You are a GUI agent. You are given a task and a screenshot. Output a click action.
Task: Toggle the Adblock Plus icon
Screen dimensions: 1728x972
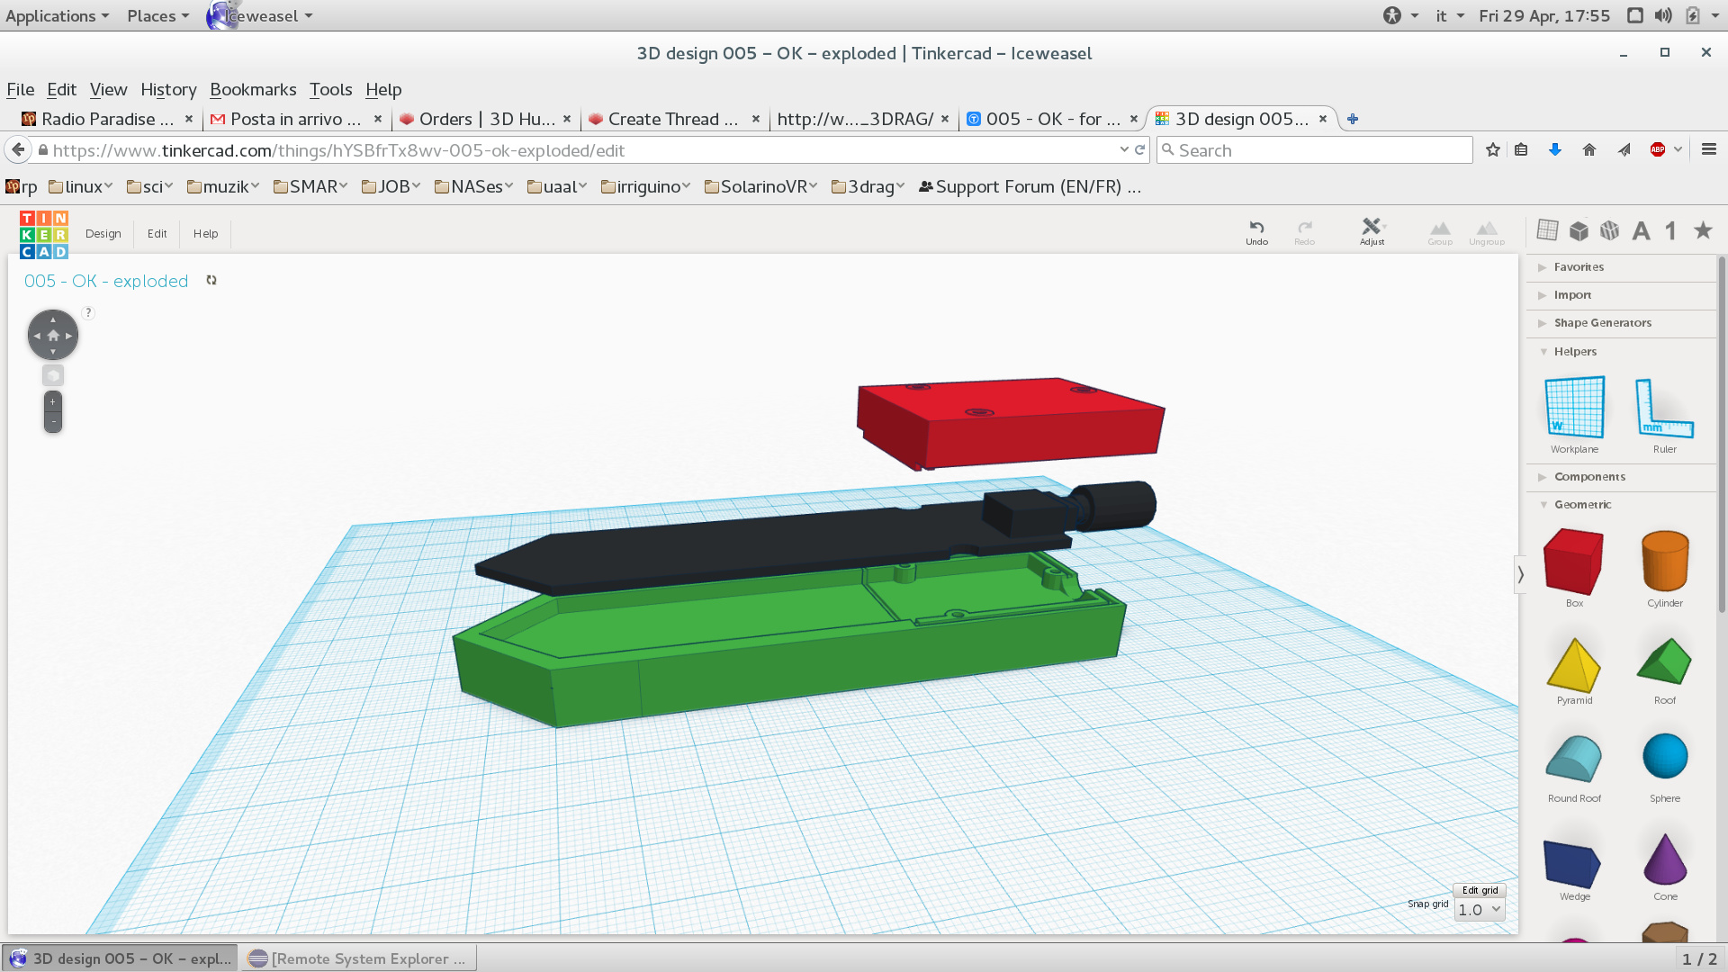click(1657, 150)
